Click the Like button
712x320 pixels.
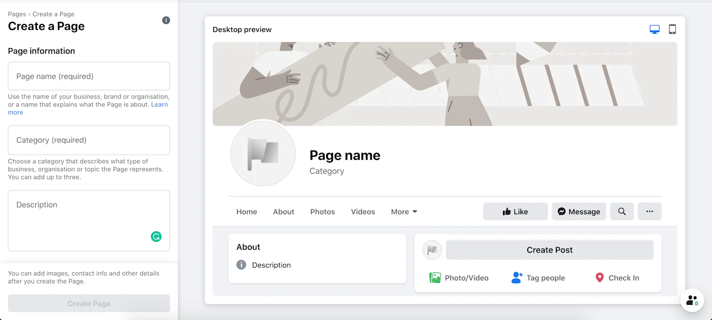coord(515,212)
